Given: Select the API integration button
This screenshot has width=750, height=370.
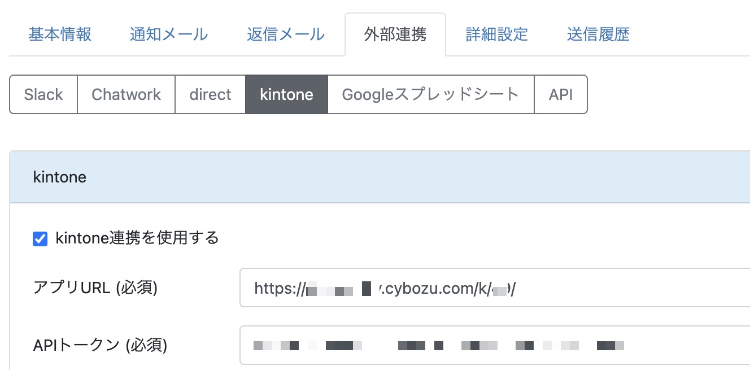Looking at the screenshot, I should (561, 94).
